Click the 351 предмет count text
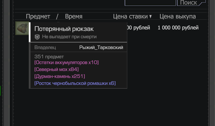 click(49, 57)
